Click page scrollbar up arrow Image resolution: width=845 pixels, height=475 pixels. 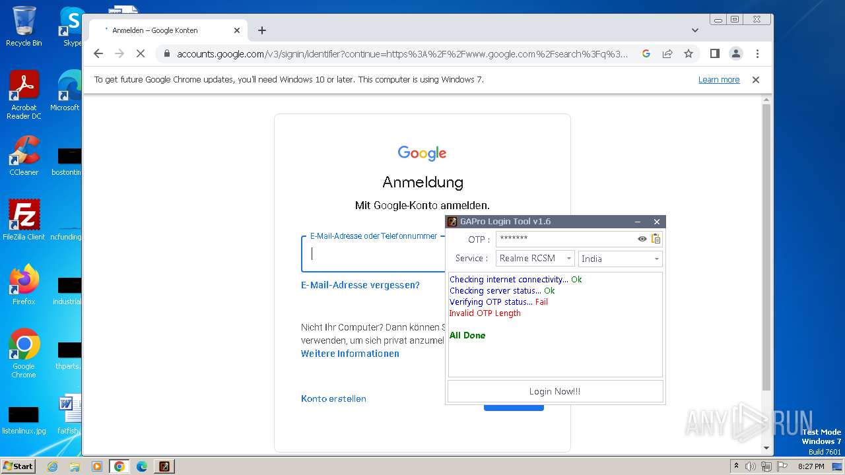766,100
